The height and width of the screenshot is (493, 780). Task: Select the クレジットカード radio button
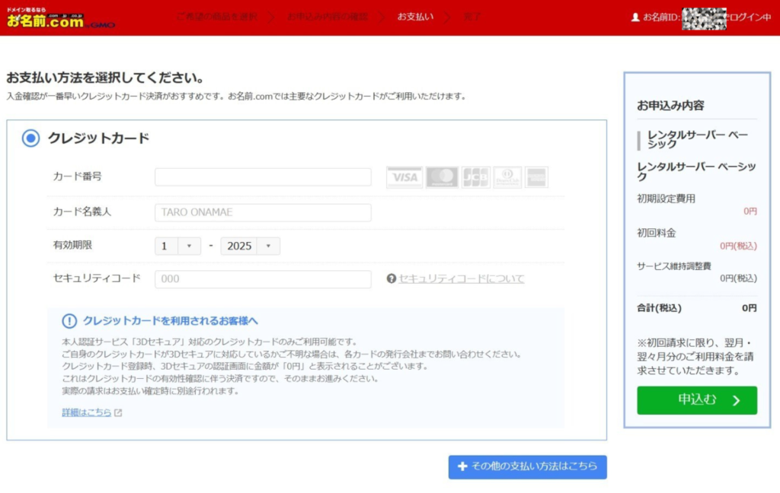click(30, 138)
